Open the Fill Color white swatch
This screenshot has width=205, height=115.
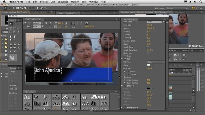pyautogui.click(x=149, y=65)
